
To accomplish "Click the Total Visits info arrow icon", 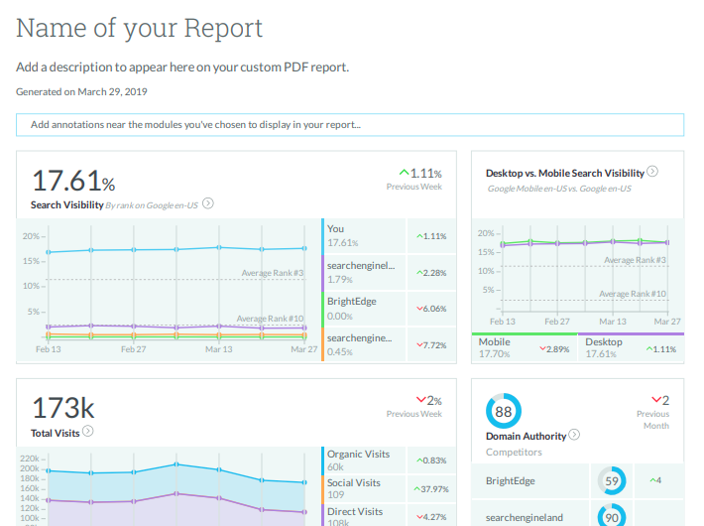I will click(88, 432).
